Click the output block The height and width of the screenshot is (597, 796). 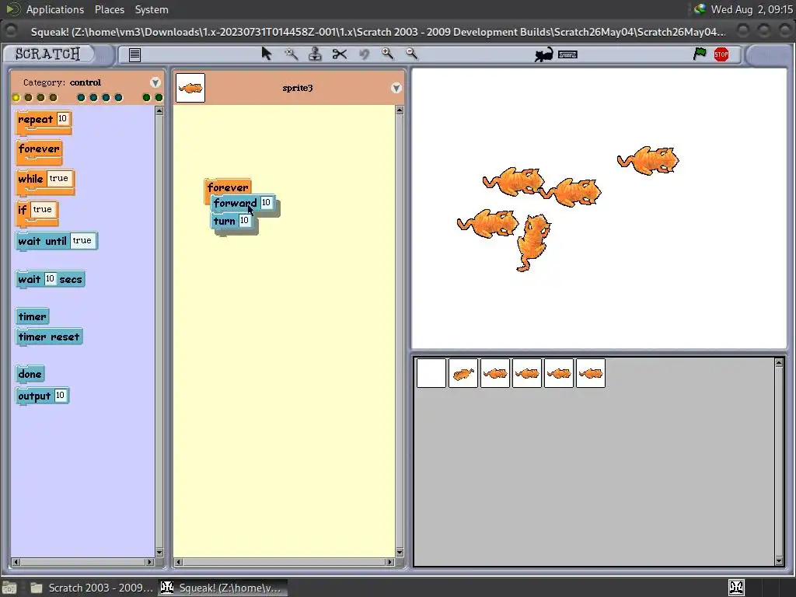pos(34,396)
